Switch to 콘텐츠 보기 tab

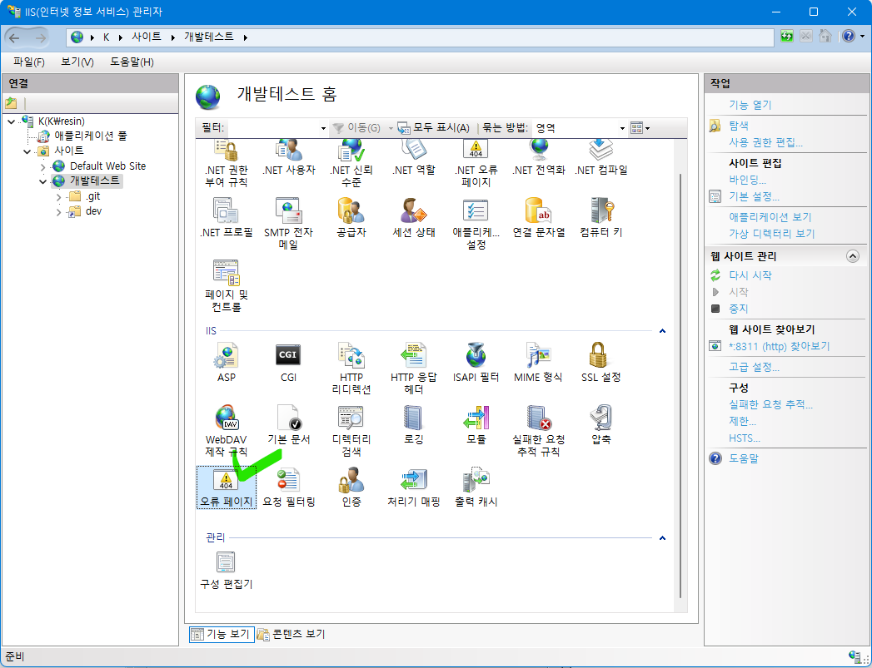291,634
